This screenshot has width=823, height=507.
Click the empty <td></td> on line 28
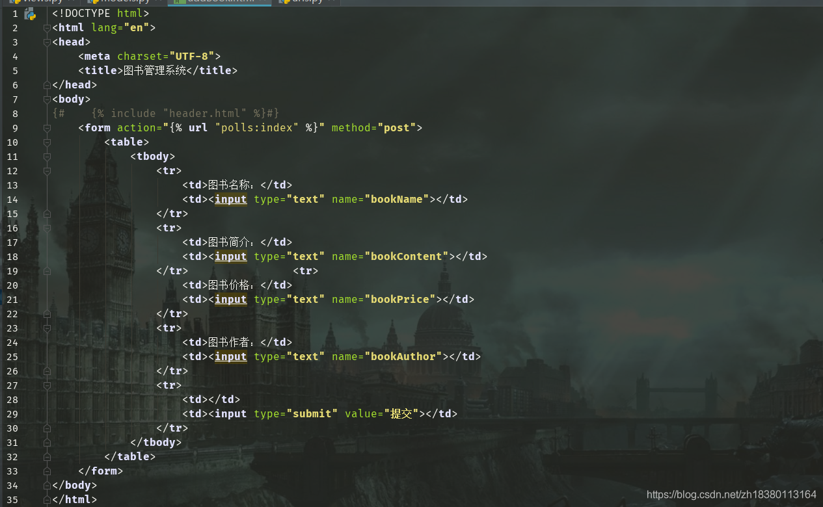tap(211, 400)
